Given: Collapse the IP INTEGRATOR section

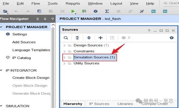Looking at the screenshot, I should 1,70.
